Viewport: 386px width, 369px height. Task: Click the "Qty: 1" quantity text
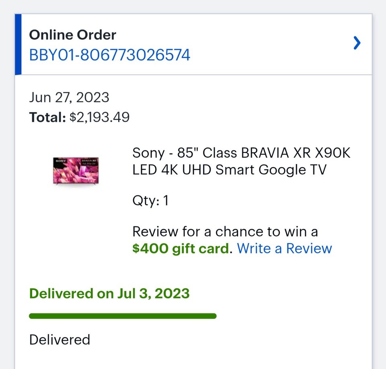coord(150,201)
